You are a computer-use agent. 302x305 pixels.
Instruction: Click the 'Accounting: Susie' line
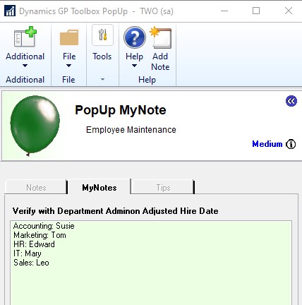point(44,226)
